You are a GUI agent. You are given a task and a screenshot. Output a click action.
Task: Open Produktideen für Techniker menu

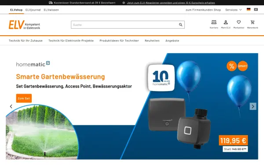[119, 40]
